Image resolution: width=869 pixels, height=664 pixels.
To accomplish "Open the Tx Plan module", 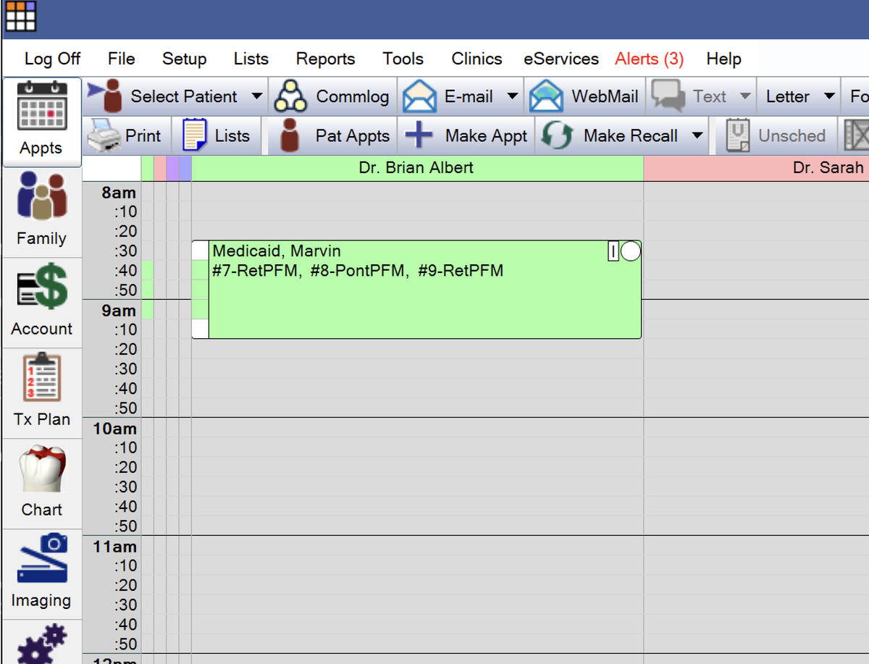I will coord(41,393).
